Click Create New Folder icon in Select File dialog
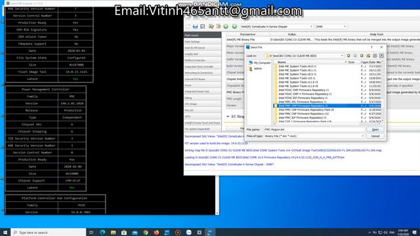 coord(368,56)
